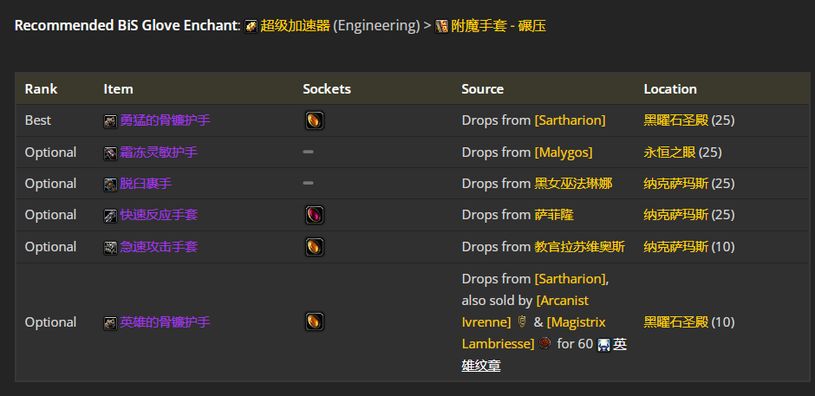Open the 快速反应手套 item link
This screenshot has height=396, width=815.
coord(159,215)
